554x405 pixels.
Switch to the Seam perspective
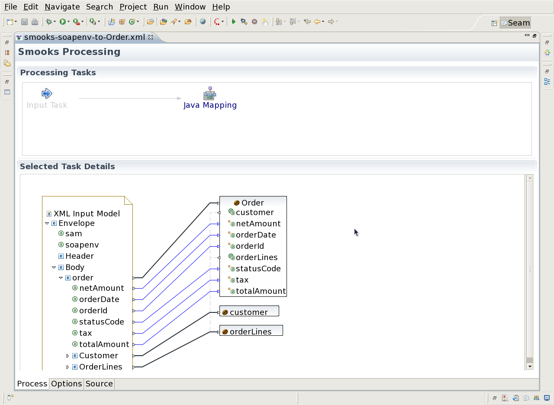[x=515, y=23]
